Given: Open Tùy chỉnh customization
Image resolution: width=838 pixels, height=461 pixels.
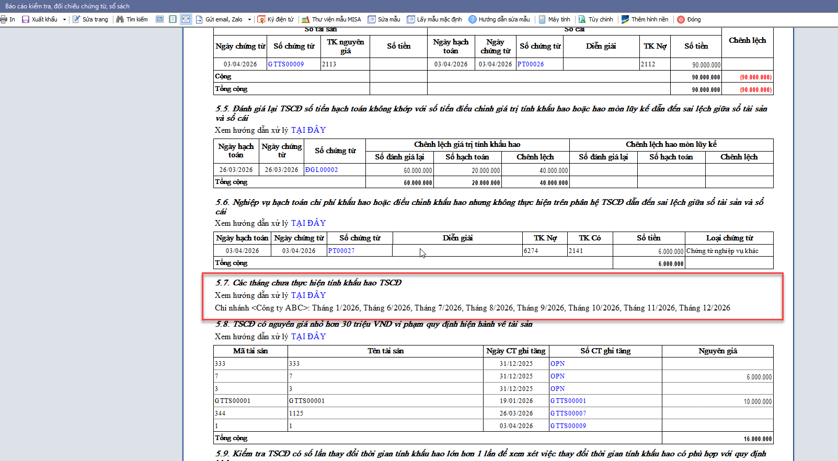Looking at the screenshot, I should 595,19.
